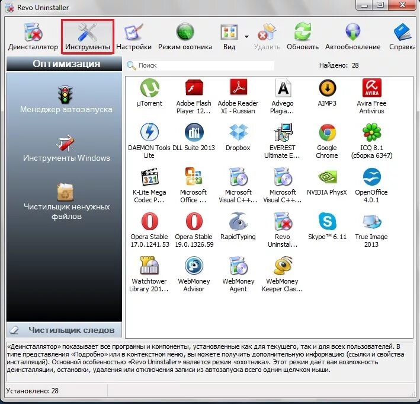
Task: Open Менеджер автозапуска tool
Action: (66, 100)
